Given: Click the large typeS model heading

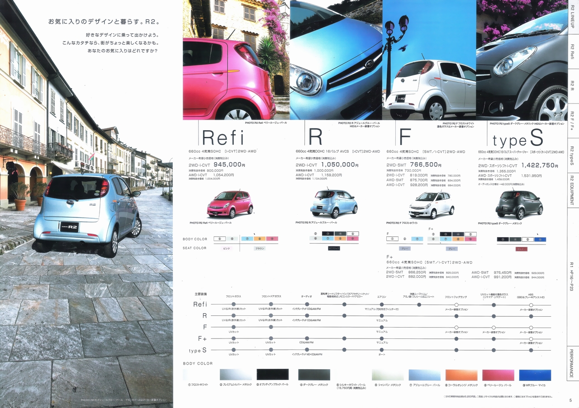Looking at the screenshot, I should 518,138.
